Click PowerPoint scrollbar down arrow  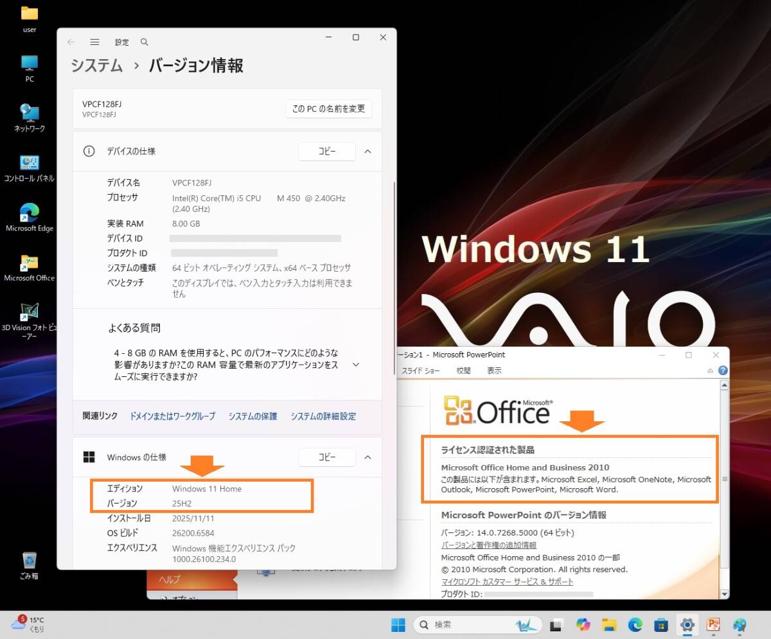point(725,593)
